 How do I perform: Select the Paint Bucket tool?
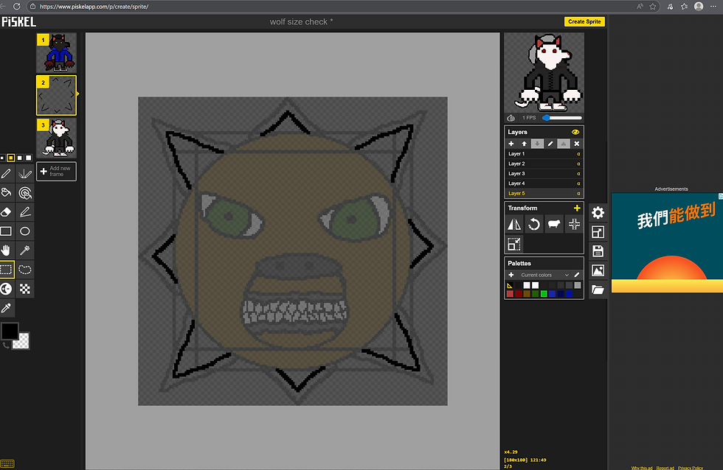[x=6, y=193]
